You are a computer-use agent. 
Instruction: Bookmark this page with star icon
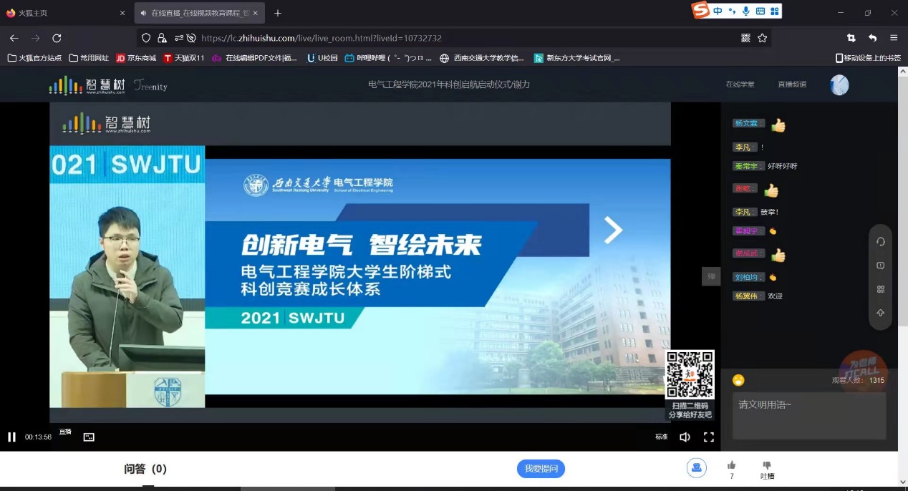[763, 38]
